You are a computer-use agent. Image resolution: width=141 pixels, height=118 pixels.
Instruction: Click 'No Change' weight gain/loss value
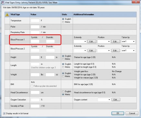117,71
